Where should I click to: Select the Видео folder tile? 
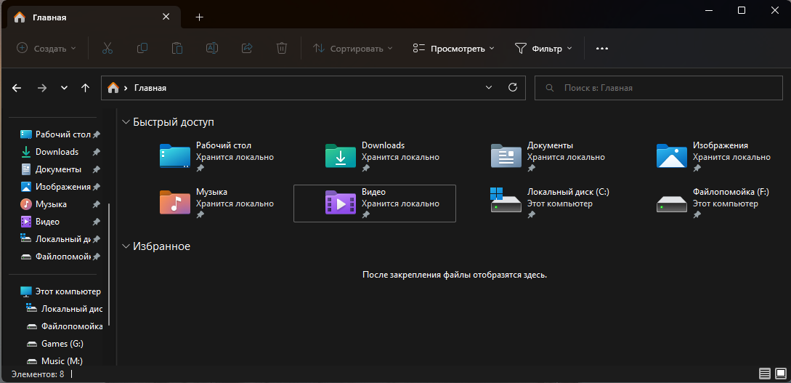375,203
